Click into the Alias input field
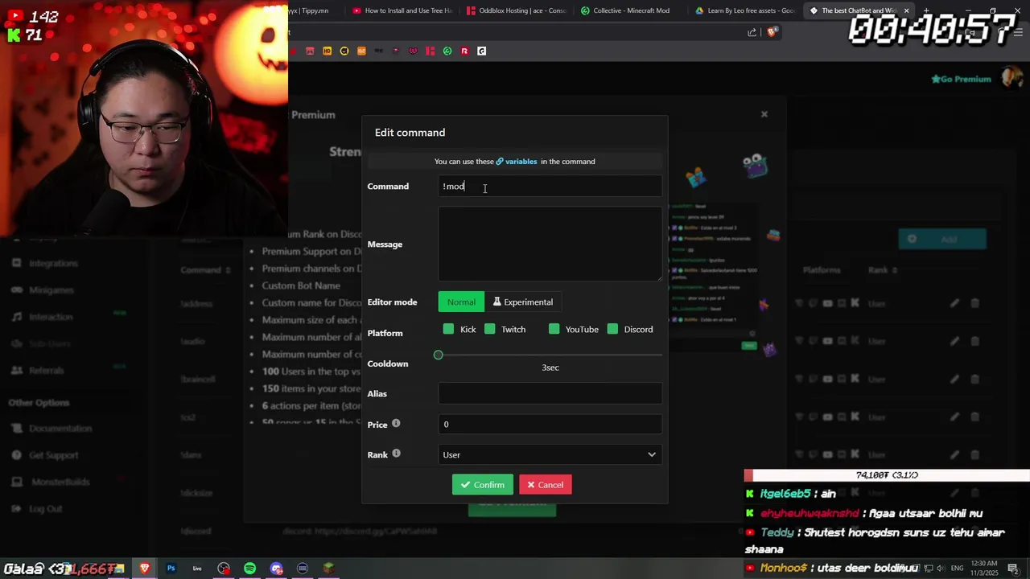The height and width of the screenshot is (579, 1030). click(x=550, y=393)
